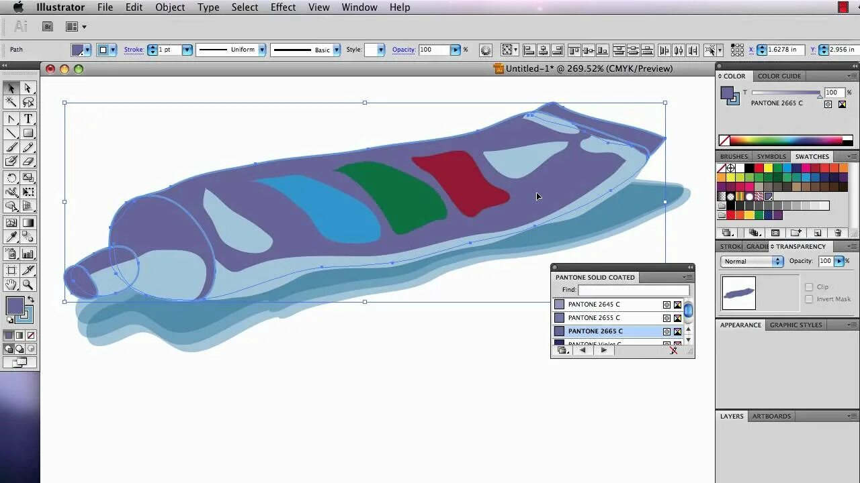Select the Hand tool
This screenshot has height=483, width=860.
coord(11,285)
